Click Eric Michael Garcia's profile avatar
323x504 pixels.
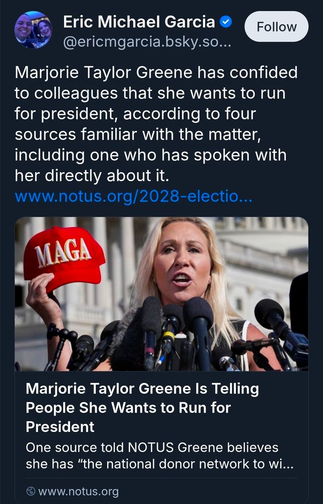pos(32,28)
